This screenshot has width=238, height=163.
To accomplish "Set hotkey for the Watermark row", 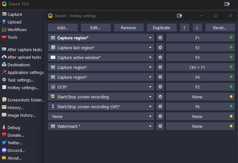I will (200, 126).
